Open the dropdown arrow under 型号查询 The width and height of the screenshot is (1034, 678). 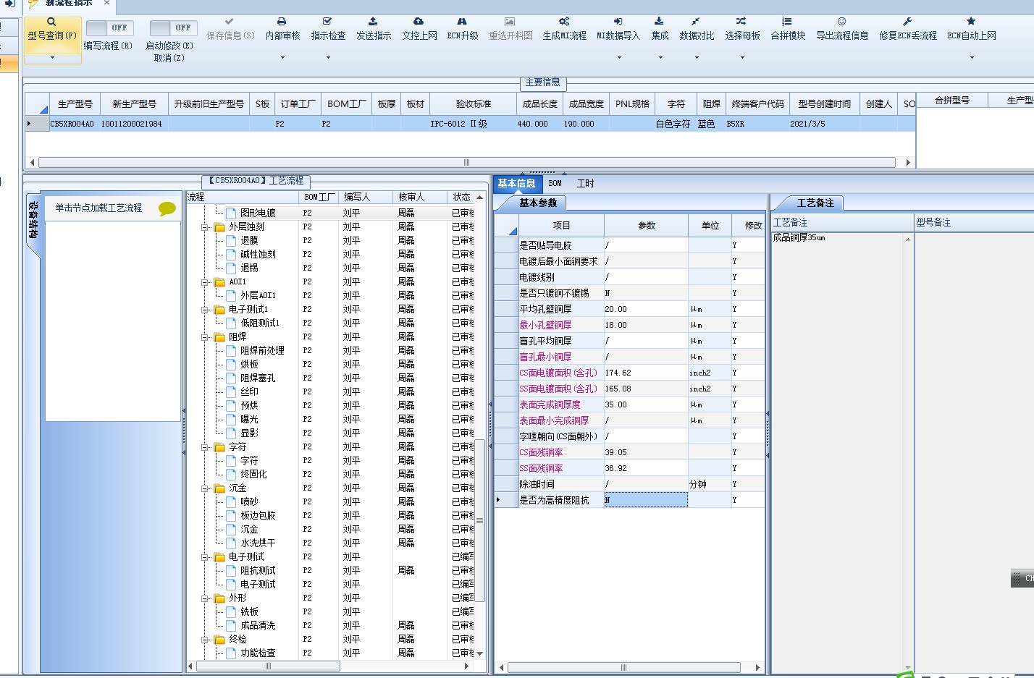(x=52, y=57)
